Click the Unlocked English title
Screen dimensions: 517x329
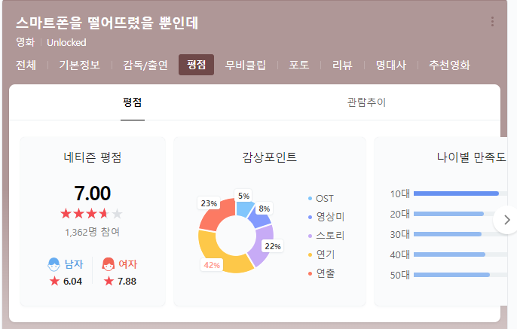coord(66,42)
